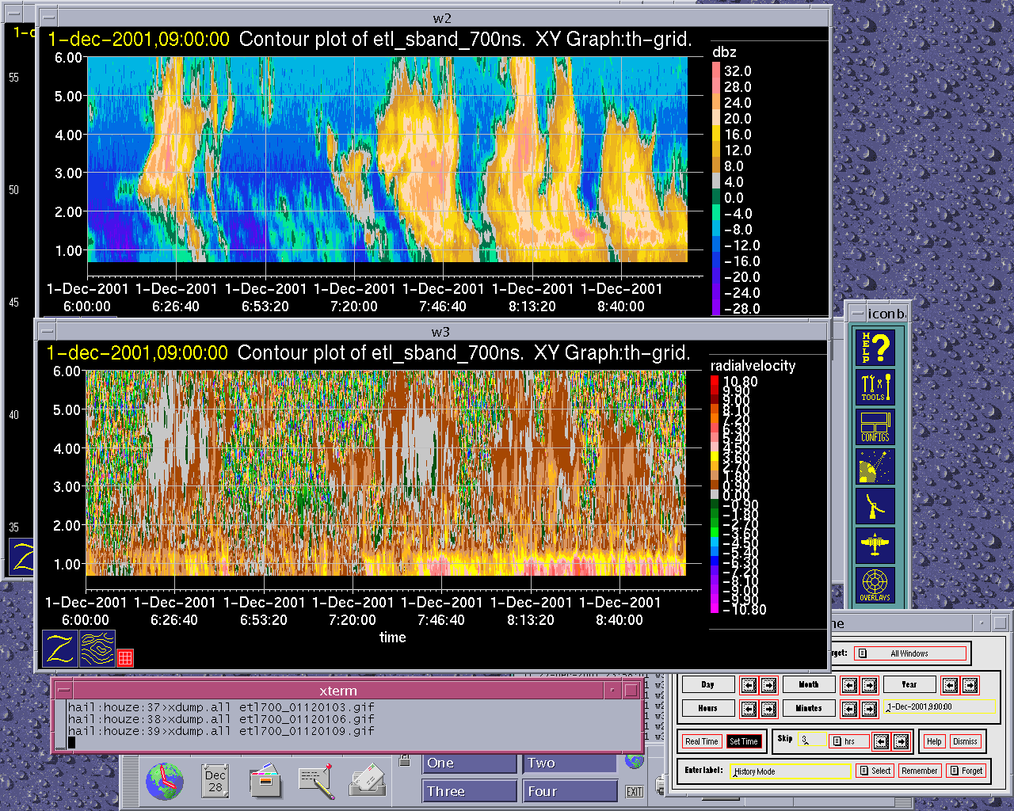Open the hrs skip unit dropdown

848,742
